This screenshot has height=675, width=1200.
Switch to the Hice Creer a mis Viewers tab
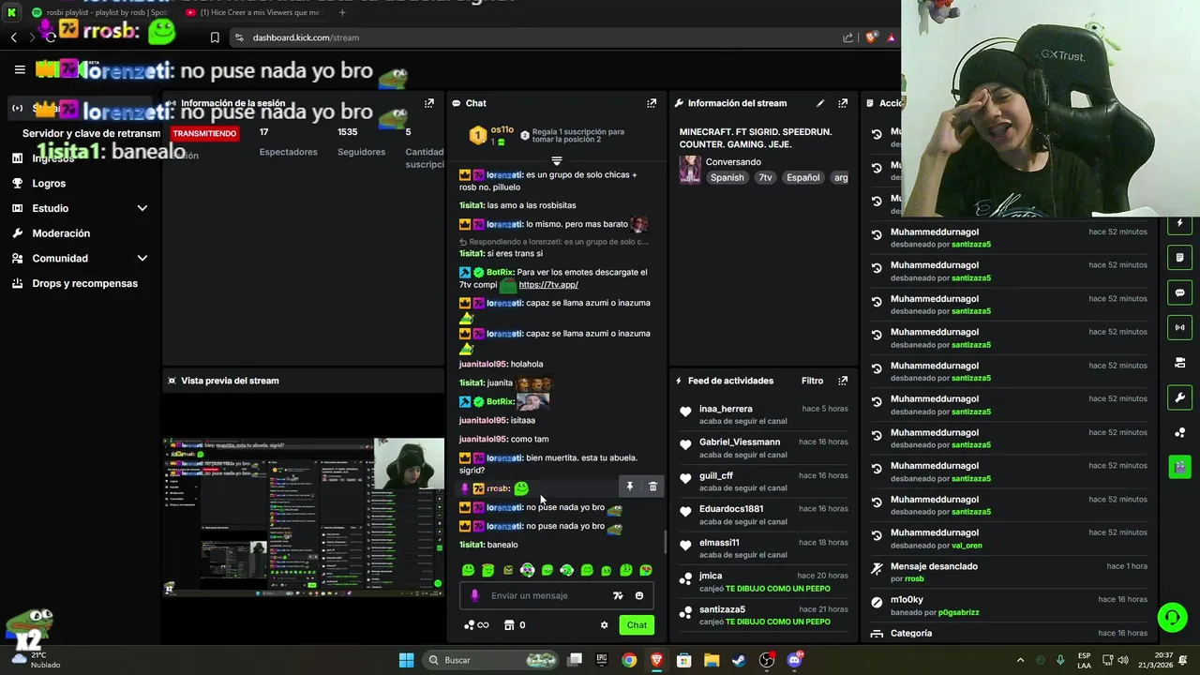253,12
